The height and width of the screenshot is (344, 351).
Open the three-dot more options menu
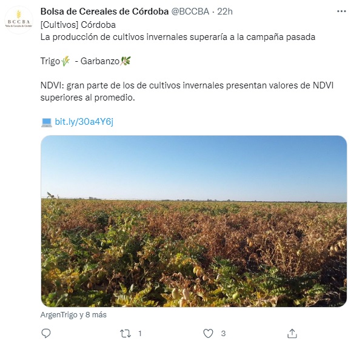(x=341, y=12)
